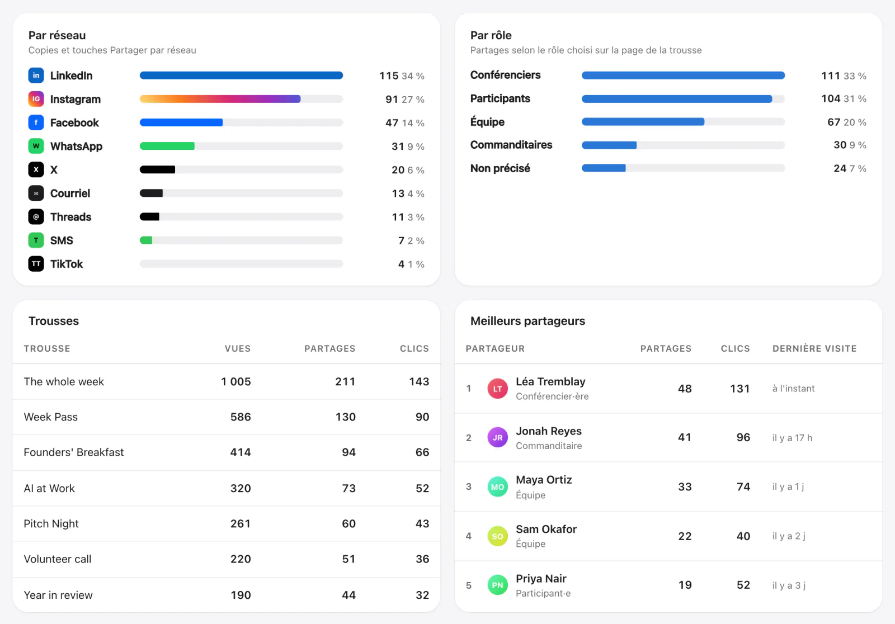The width and height of the screenshot is (895, 624).
Task: Click the 'à l'instant' last visit value
Action: [x=793, y=389]
